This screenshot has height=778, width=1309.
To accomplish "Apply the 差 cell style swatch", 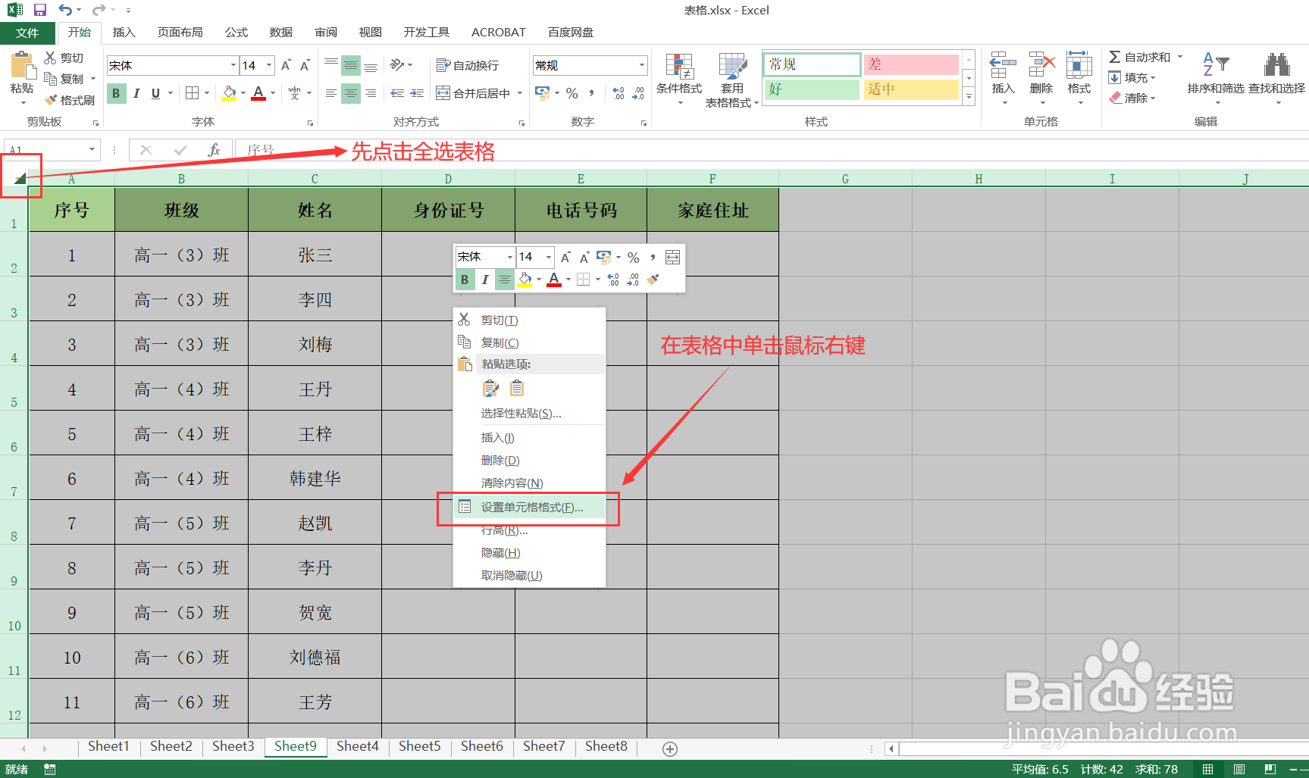I will point(911,64).
